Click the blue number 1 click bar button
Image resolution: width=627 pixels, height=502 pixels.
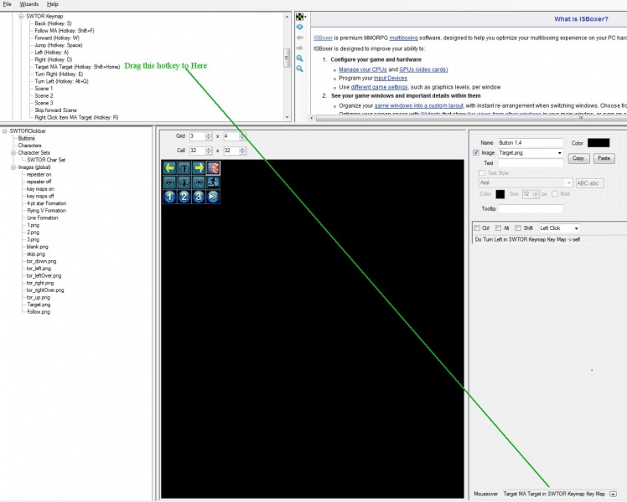pyautogui.click(x=169, y=197)
